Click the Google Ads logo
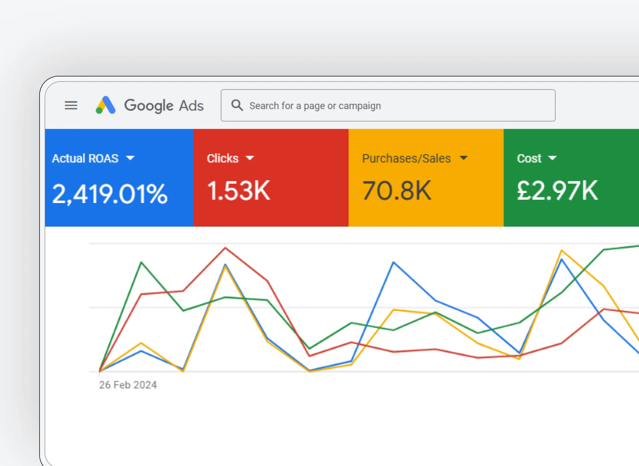Image resolution: width=639 pixels, height=466 pixels. tap(106, 105)
